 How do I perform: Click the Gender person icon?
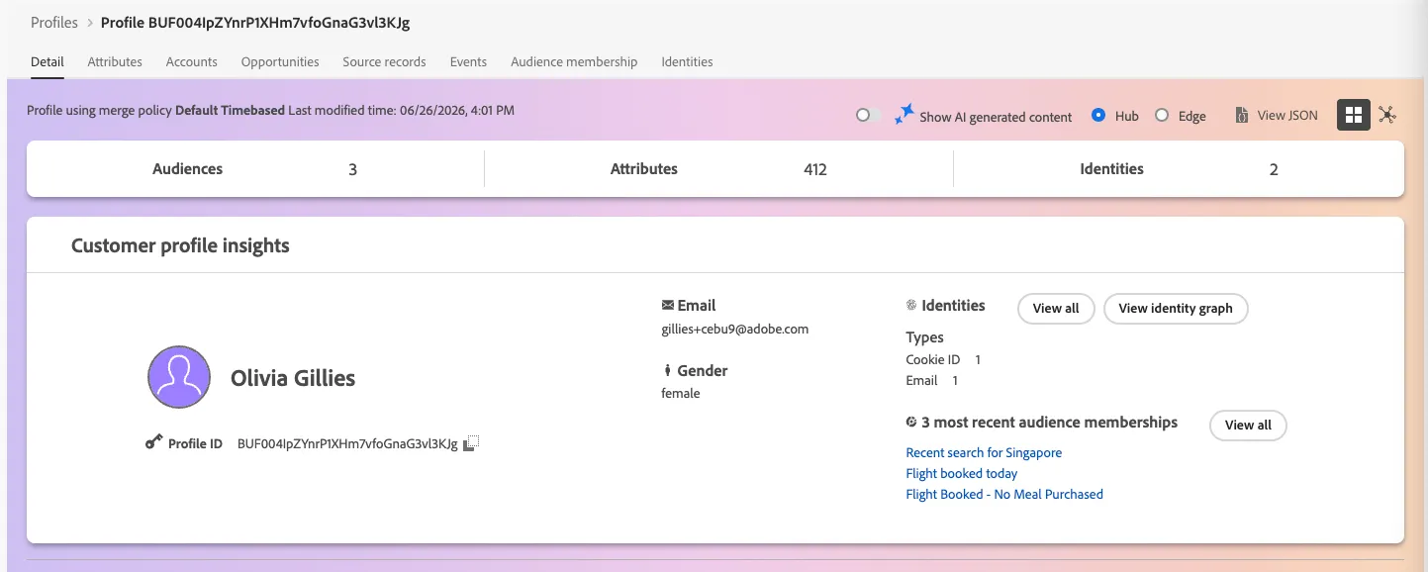click(x=668, y=371)
